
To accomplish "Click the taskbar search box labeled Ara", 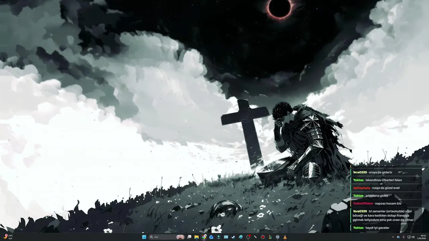I will click(x=167, y=237).
